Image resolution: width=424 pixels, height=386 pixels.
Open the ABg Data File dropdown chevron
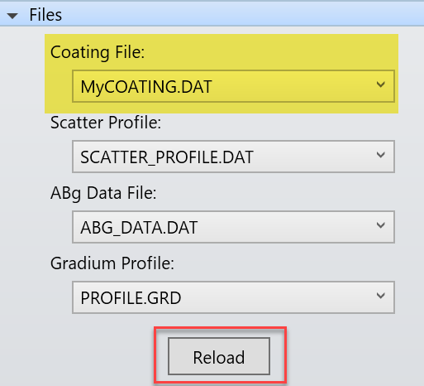[x=381, y=225]
